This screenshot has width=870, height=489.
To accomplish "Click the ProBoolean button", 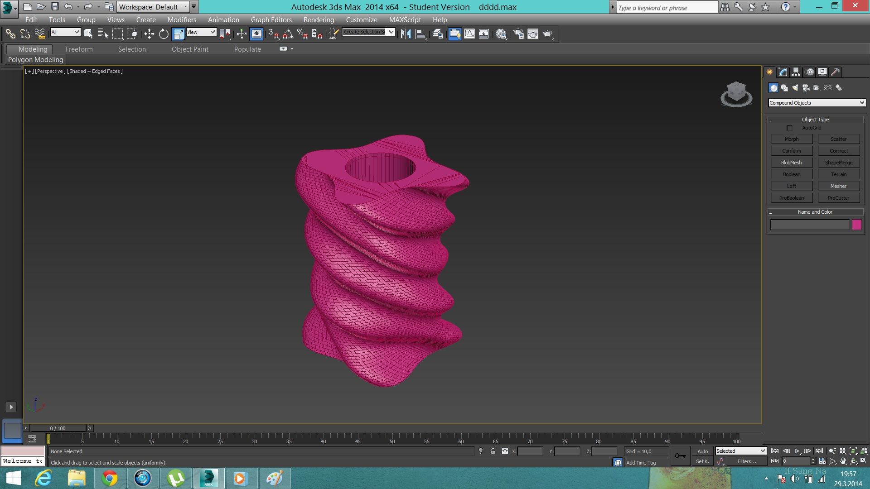I will pos(792,198).
